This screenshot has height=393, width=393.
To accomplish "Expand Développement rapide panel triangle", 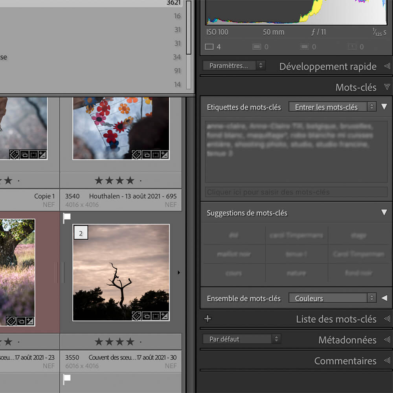I will pos(387,66).
